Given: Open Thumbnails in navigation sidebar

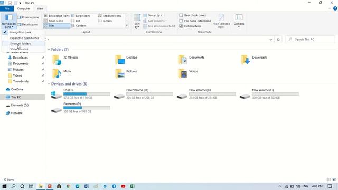Looking at the screenshot, I should [21, 81].
